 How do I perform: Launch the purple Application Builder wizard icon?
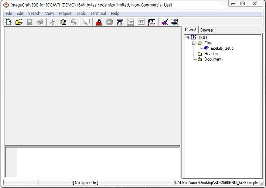(x=165, y=22)
